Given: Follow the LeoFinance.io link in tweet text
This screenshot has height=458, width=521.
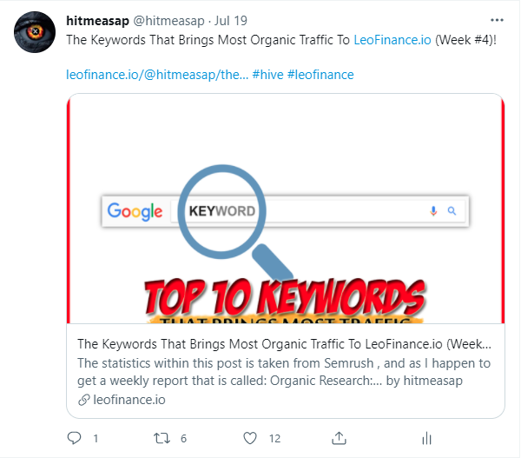Looking at the screenshot, I should pos(392,40).
